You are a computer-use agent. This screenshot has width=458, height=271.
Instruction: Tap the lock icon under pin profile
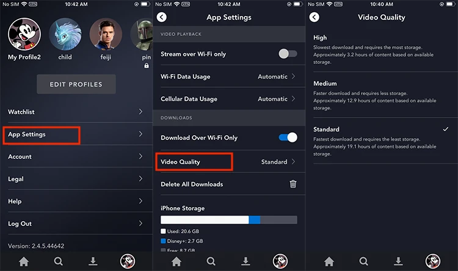147,66
